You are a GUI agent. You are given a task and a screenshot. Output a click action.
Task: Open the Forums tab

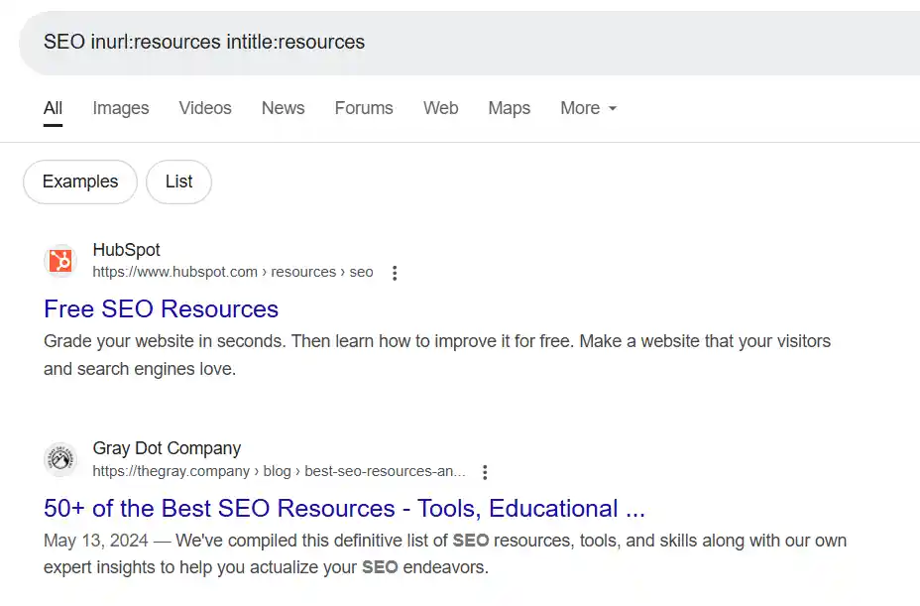(364, 108)
